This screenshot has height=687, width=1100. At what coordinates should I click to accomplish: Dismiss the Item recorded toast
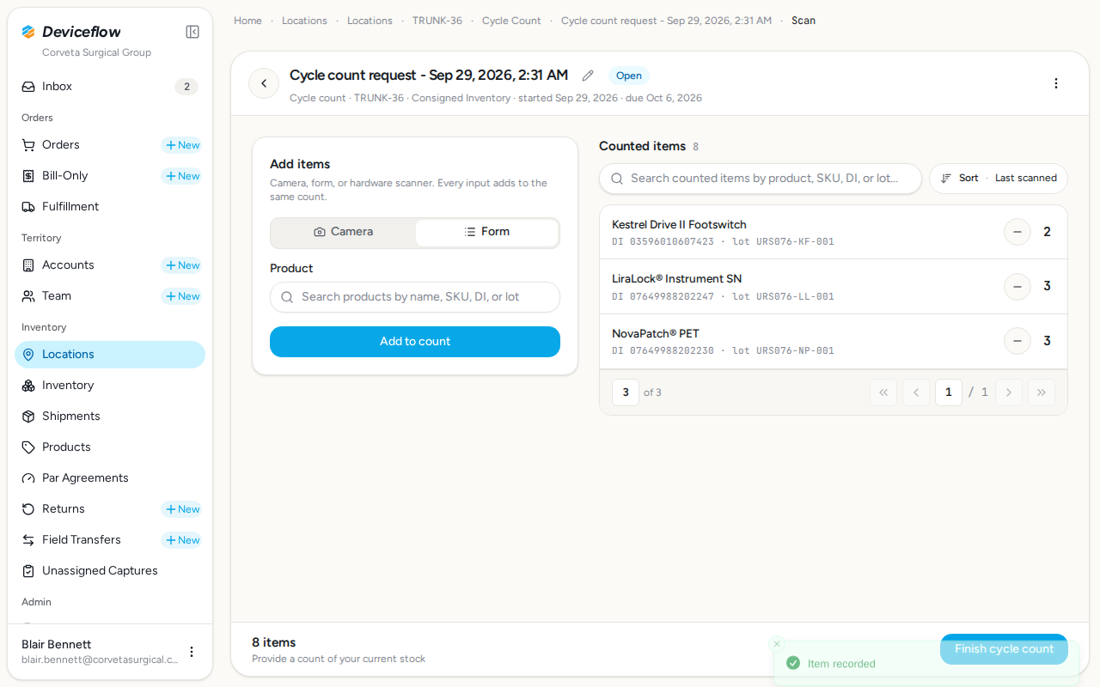click(x=777, y=643)
